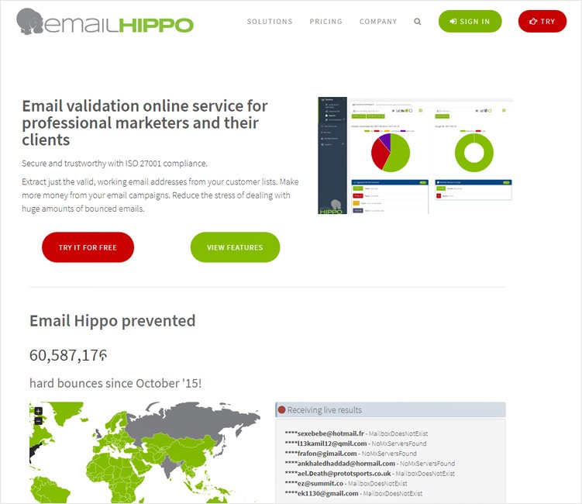Open the search magnifier icon
The width and height of the screenshot is (582, 504).
[x=418, y=22]
